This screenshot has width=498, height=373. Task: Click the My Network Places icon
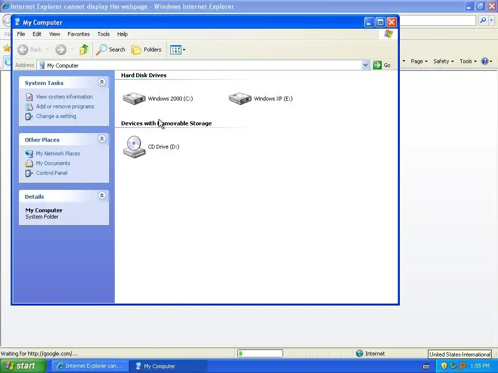click(29, 153)
